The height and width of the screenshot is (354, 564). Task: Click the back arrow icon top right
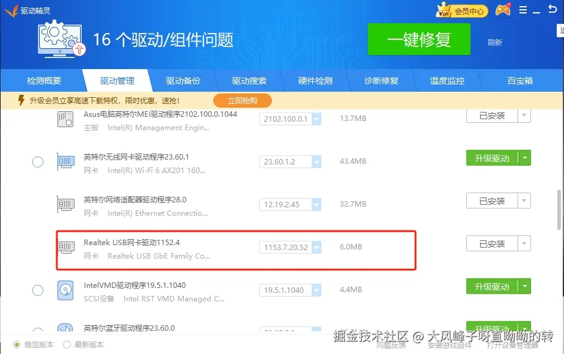click(x=552, y=10)
